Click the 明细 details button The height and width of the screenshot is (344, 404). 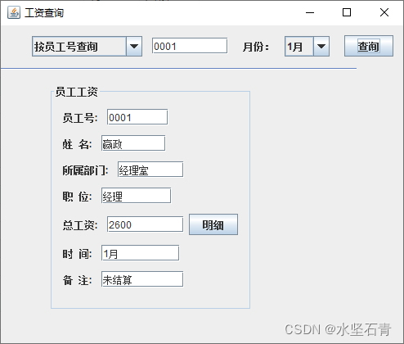pos(213,224)
